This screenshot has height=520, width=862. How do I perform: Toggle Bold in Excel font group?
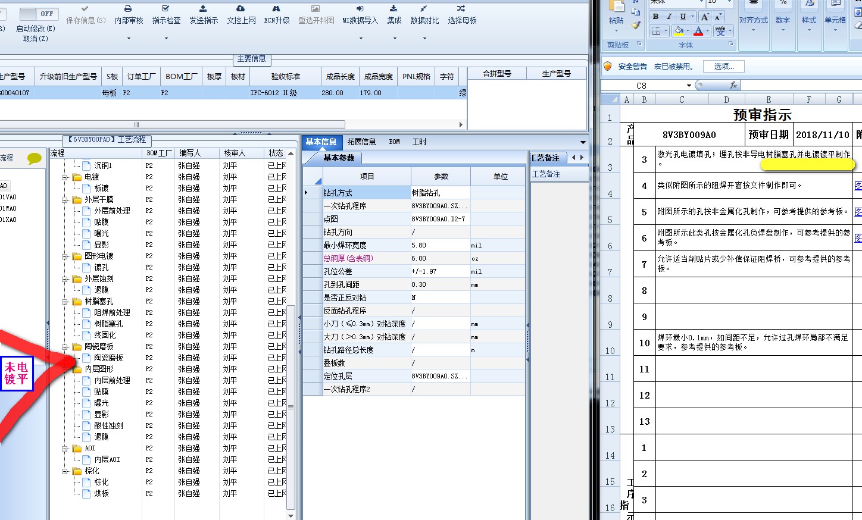[x=655, y=17]
